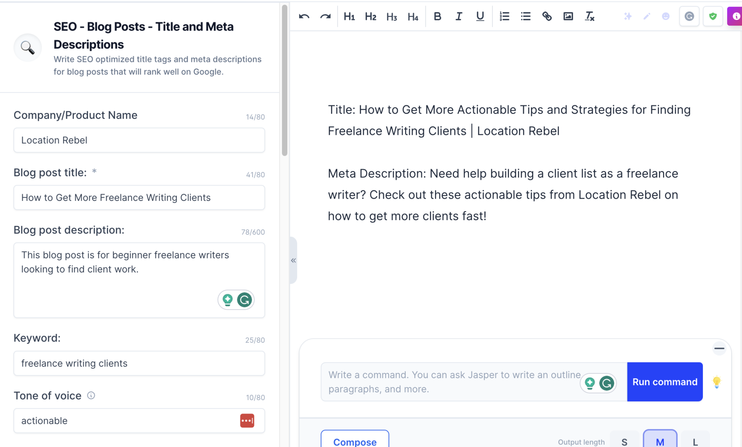Viewport: 742px width, 447px height.
Task: Toggle italic formatting
Action: (x=459, y=16)
